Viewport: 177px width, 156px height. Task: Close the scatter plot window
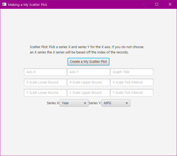(x=170, y=5)
